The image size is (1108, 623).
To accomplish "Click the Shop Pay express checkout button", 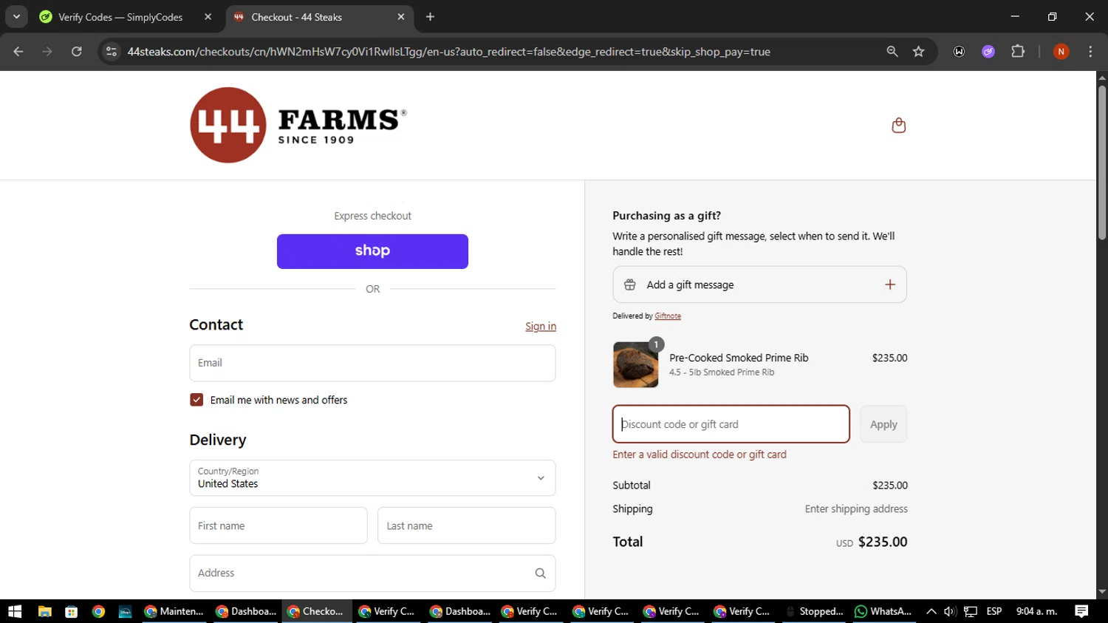I will coord(372,251).
